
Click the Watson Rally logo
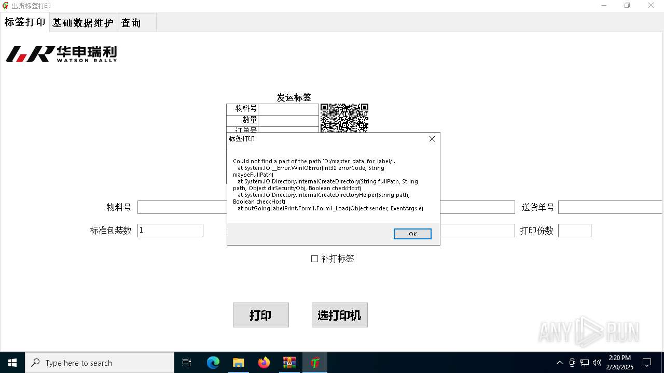coord(62,54)
